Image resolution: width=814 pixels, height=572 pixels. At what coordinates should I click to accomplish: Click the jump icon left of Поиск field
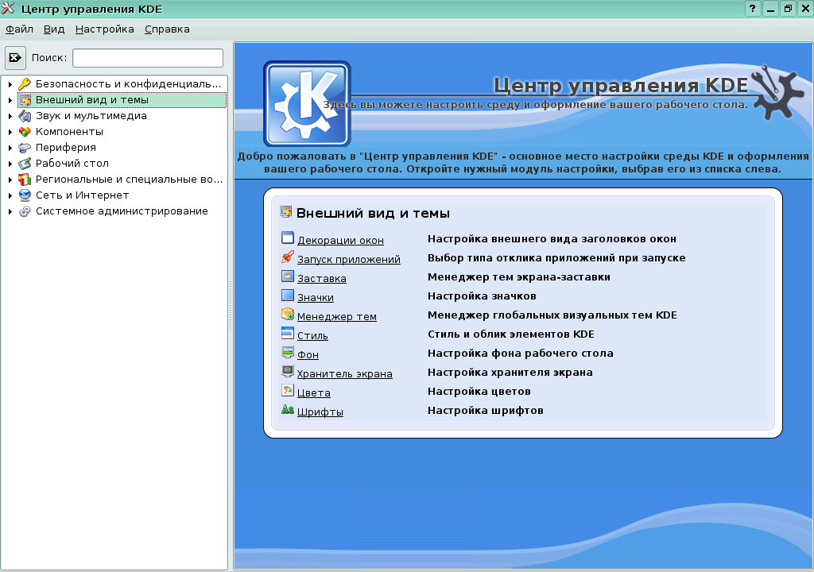(15, 56)
